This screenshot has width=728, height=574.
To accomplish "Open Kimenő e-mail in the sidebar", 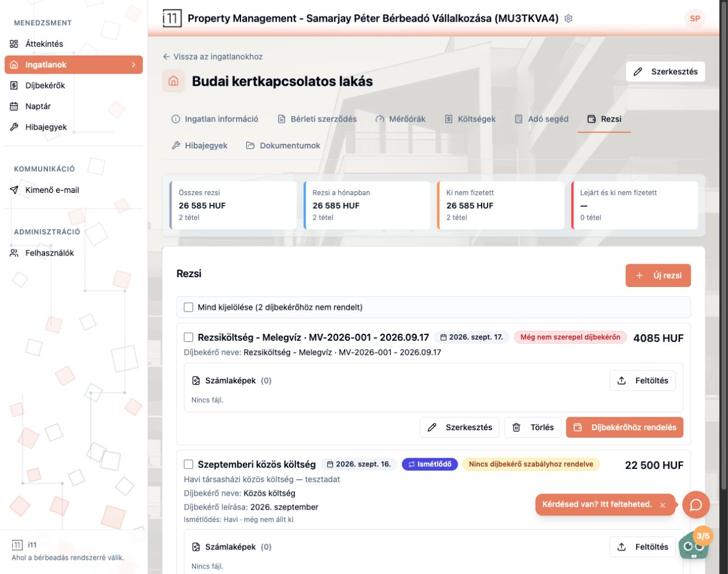I will click(x=74, y=190).
